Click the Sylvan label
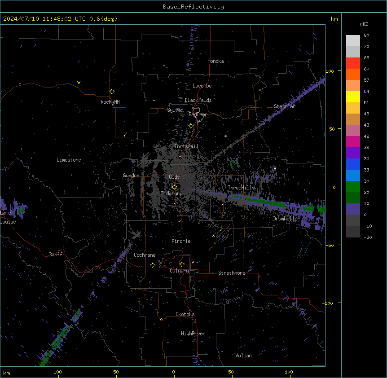This screenshot has width=387, height=378. click(175, 110)
